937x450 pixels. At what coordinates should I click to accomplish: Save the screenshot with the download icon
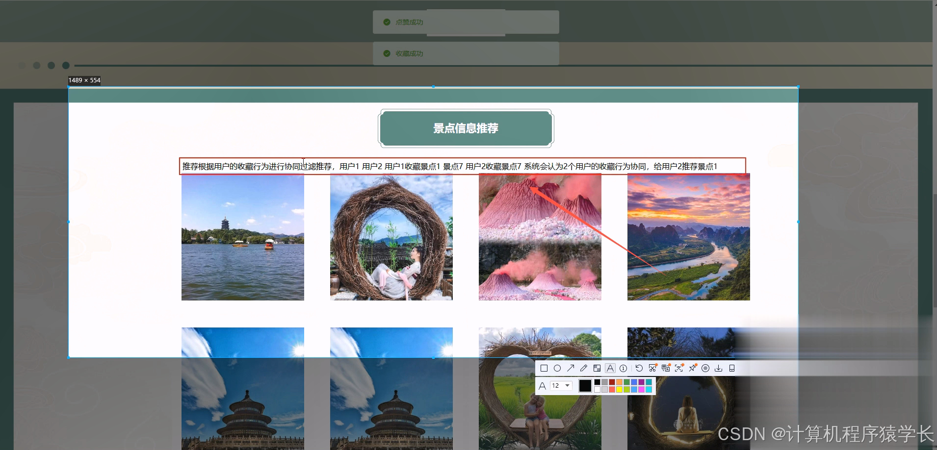click(x=718, y=368)
